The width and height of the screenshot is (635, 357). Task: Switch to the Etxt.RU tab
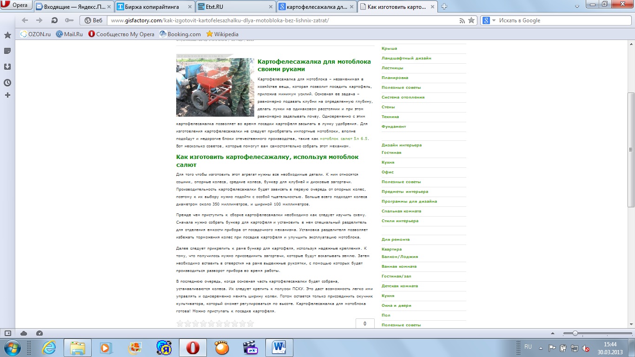point(235,7)
